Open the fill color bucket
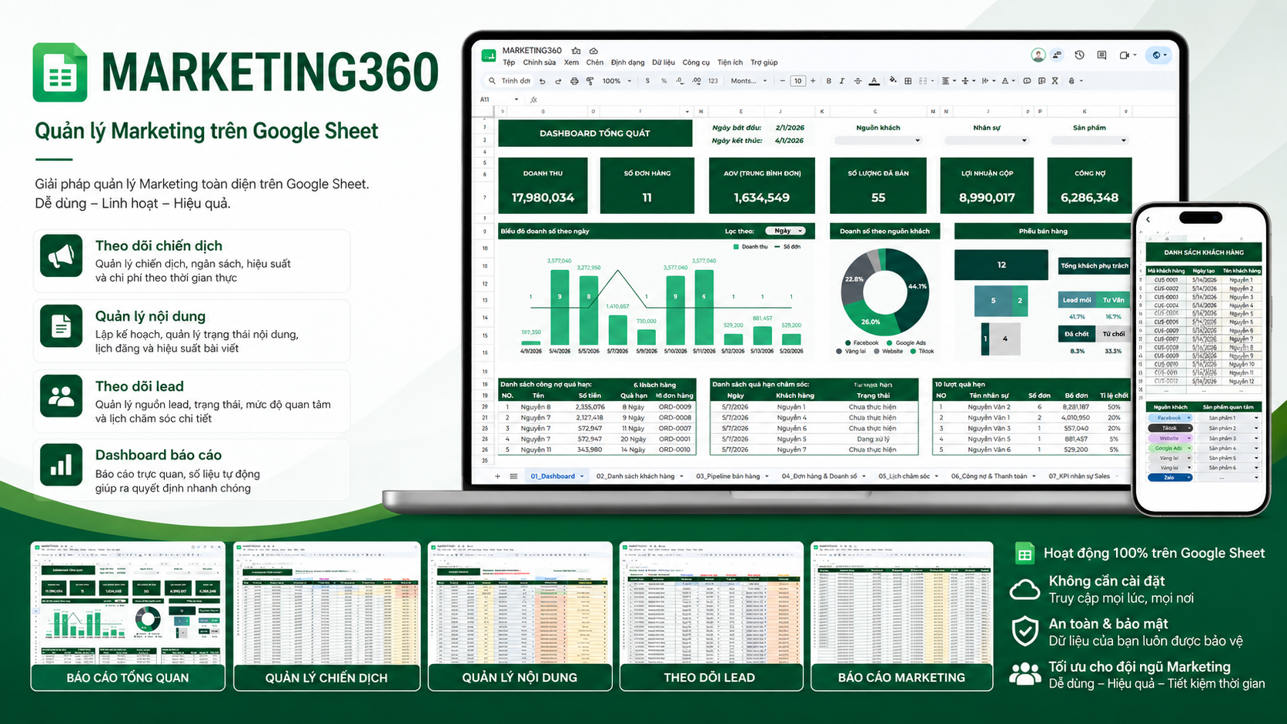 (893, 81)
